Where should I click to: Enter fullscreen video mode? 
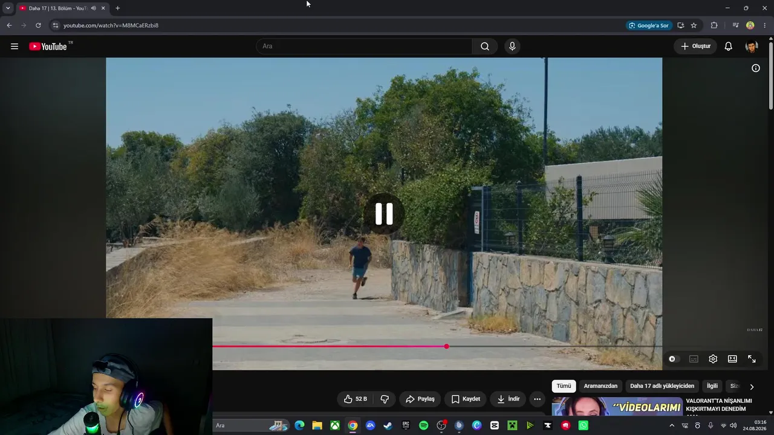pos(752,359)
